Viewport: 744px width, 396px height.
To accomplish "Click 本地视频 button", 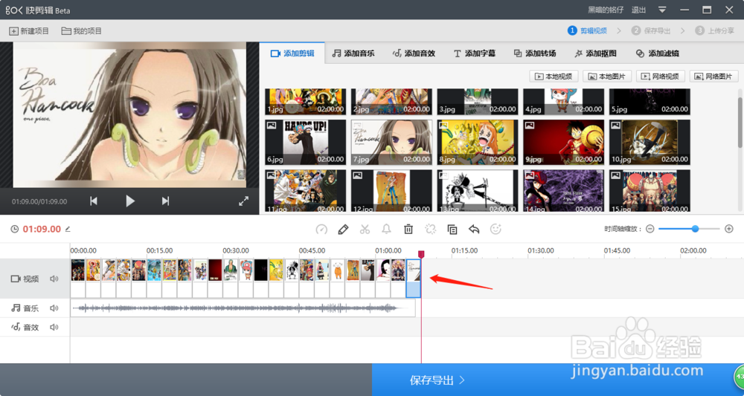I will pyautogui.click(x=554, y=77).
